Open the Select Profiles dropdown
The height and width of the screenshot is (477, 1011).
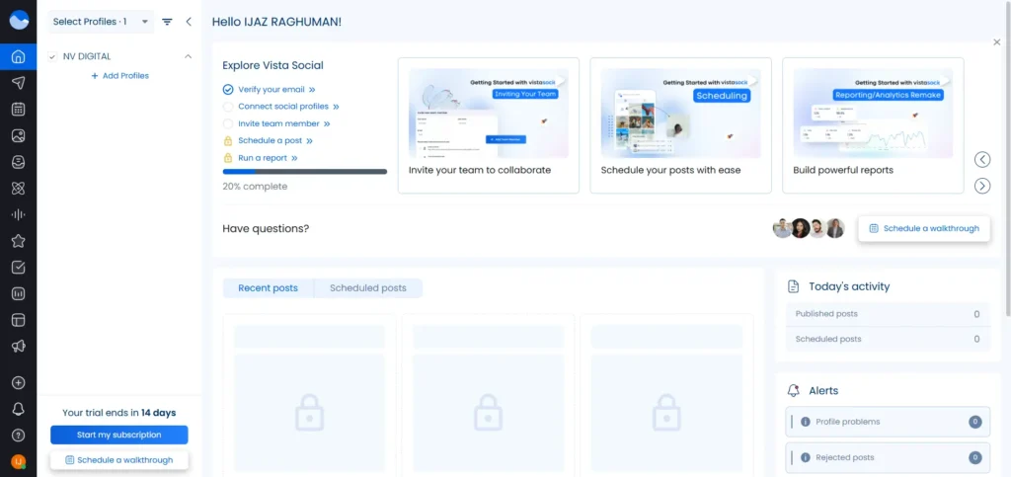click(x=101, y=22)
